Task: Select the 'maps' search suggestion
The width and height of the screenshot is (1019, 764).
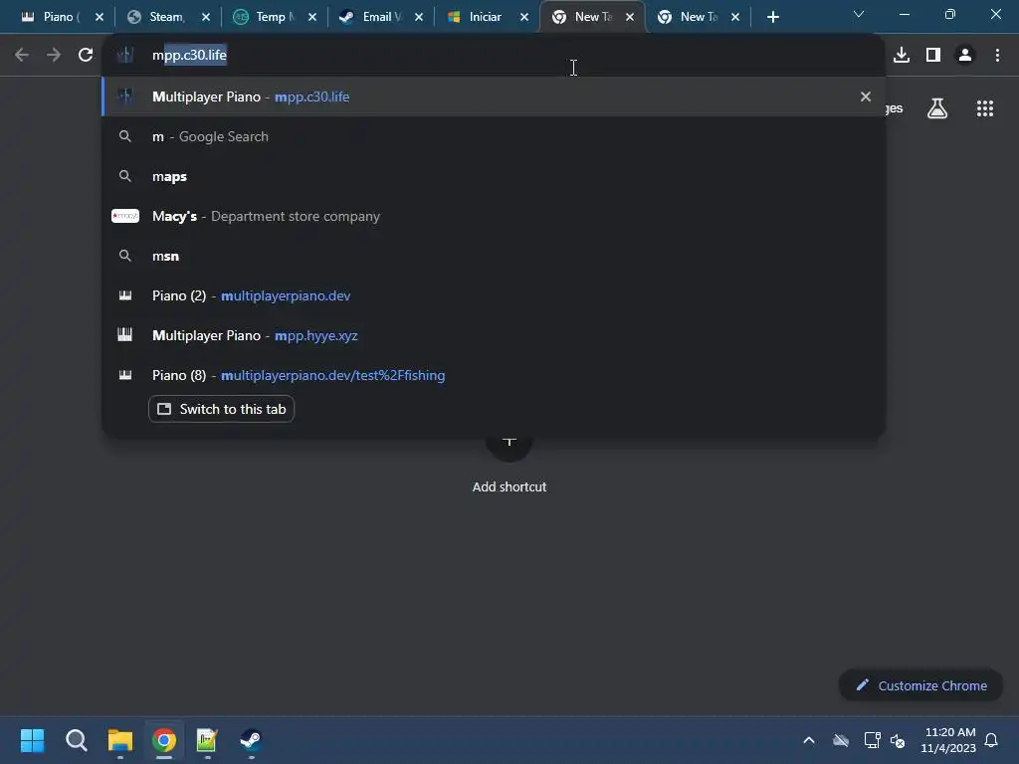Action: (x=494, y=177)
